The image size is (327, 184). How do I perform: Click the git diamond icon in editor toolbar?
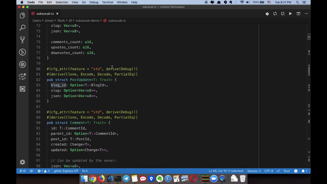pos(267,14)
